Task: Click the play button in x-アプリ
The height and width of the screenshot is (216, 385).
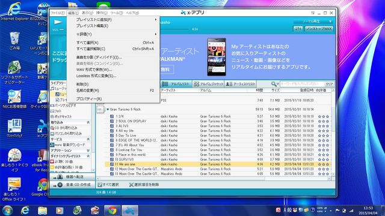Action: [58, 22]
